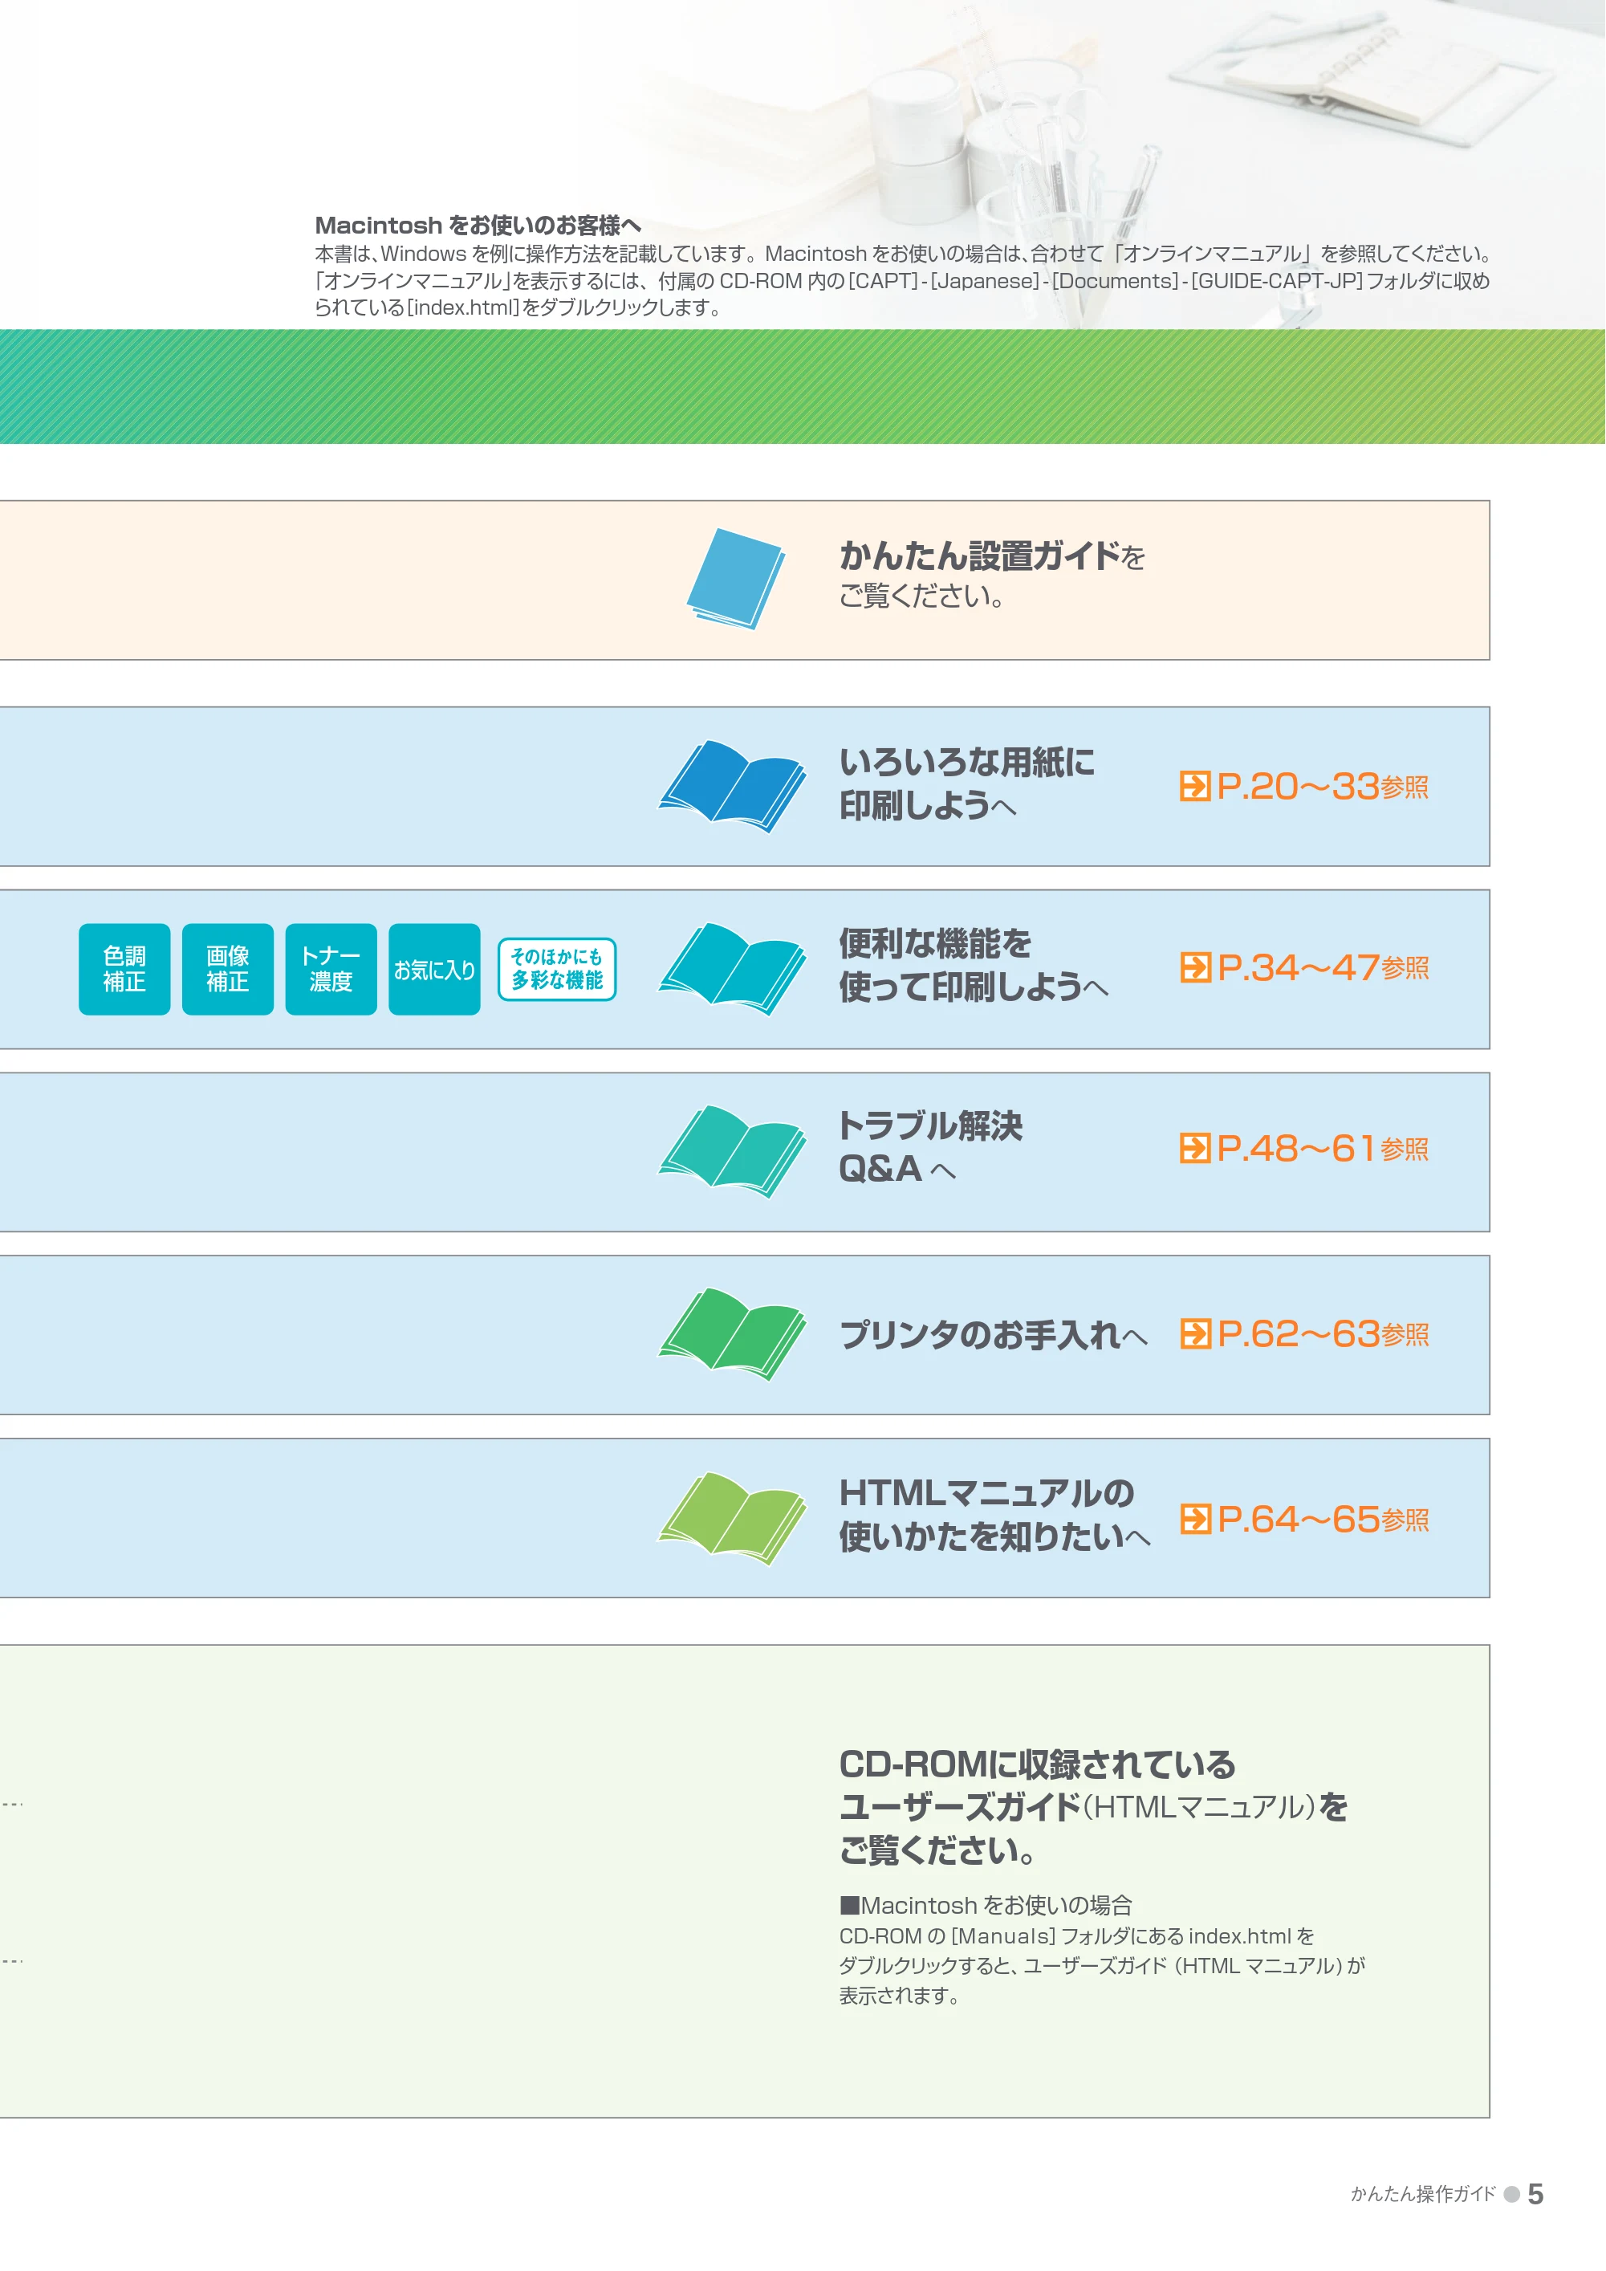This screenshot has height=2271, width=1606.
Task: Select the トナー濃度 feature tile
Action: pos(331,970)
